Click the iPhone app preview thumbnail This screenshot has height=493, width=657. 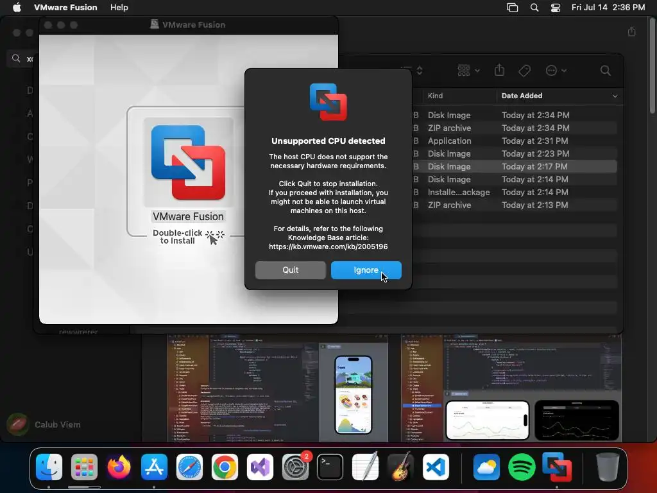click(354, 395)
